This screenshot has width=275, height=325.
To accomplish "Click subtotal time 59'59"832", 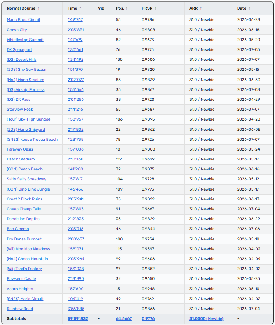I will [x=78, y=319].
